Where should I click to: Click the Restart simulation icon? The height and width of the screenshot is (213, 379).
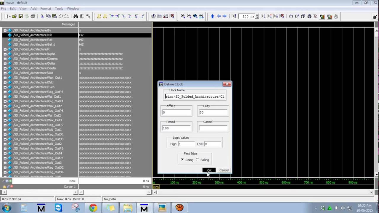[x=234, y=16]
